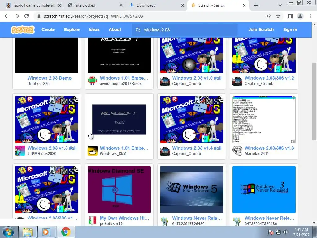317x238 pixels.
Task: Click the share page icon in address bar
Action: [268, 16]
